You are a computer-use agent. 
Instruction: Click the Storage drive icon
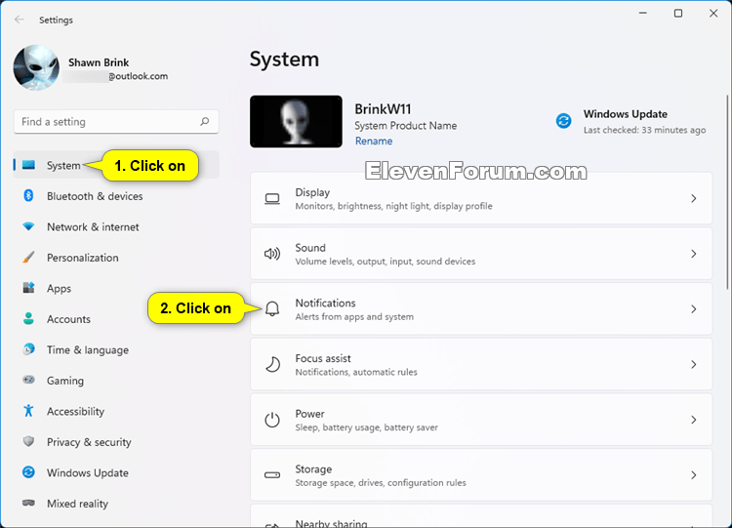click(272, 474)
